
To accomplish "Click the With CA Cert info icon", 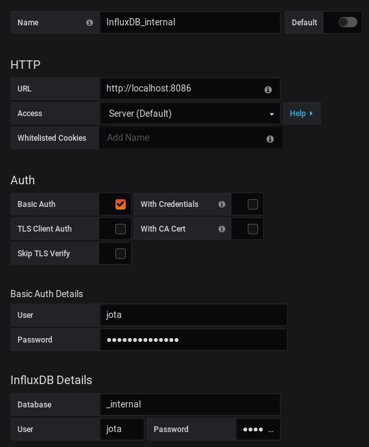I will coord(222,228).
